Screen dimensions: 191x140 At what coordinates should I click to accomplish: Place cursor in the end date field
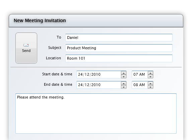click(x=99, y=85)
